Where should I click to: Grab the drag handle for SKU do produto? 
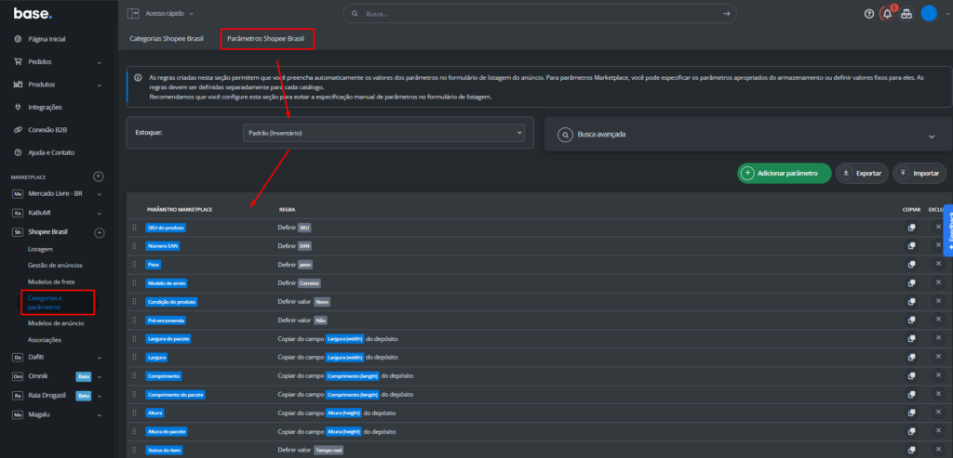click(x=135, y=228)
